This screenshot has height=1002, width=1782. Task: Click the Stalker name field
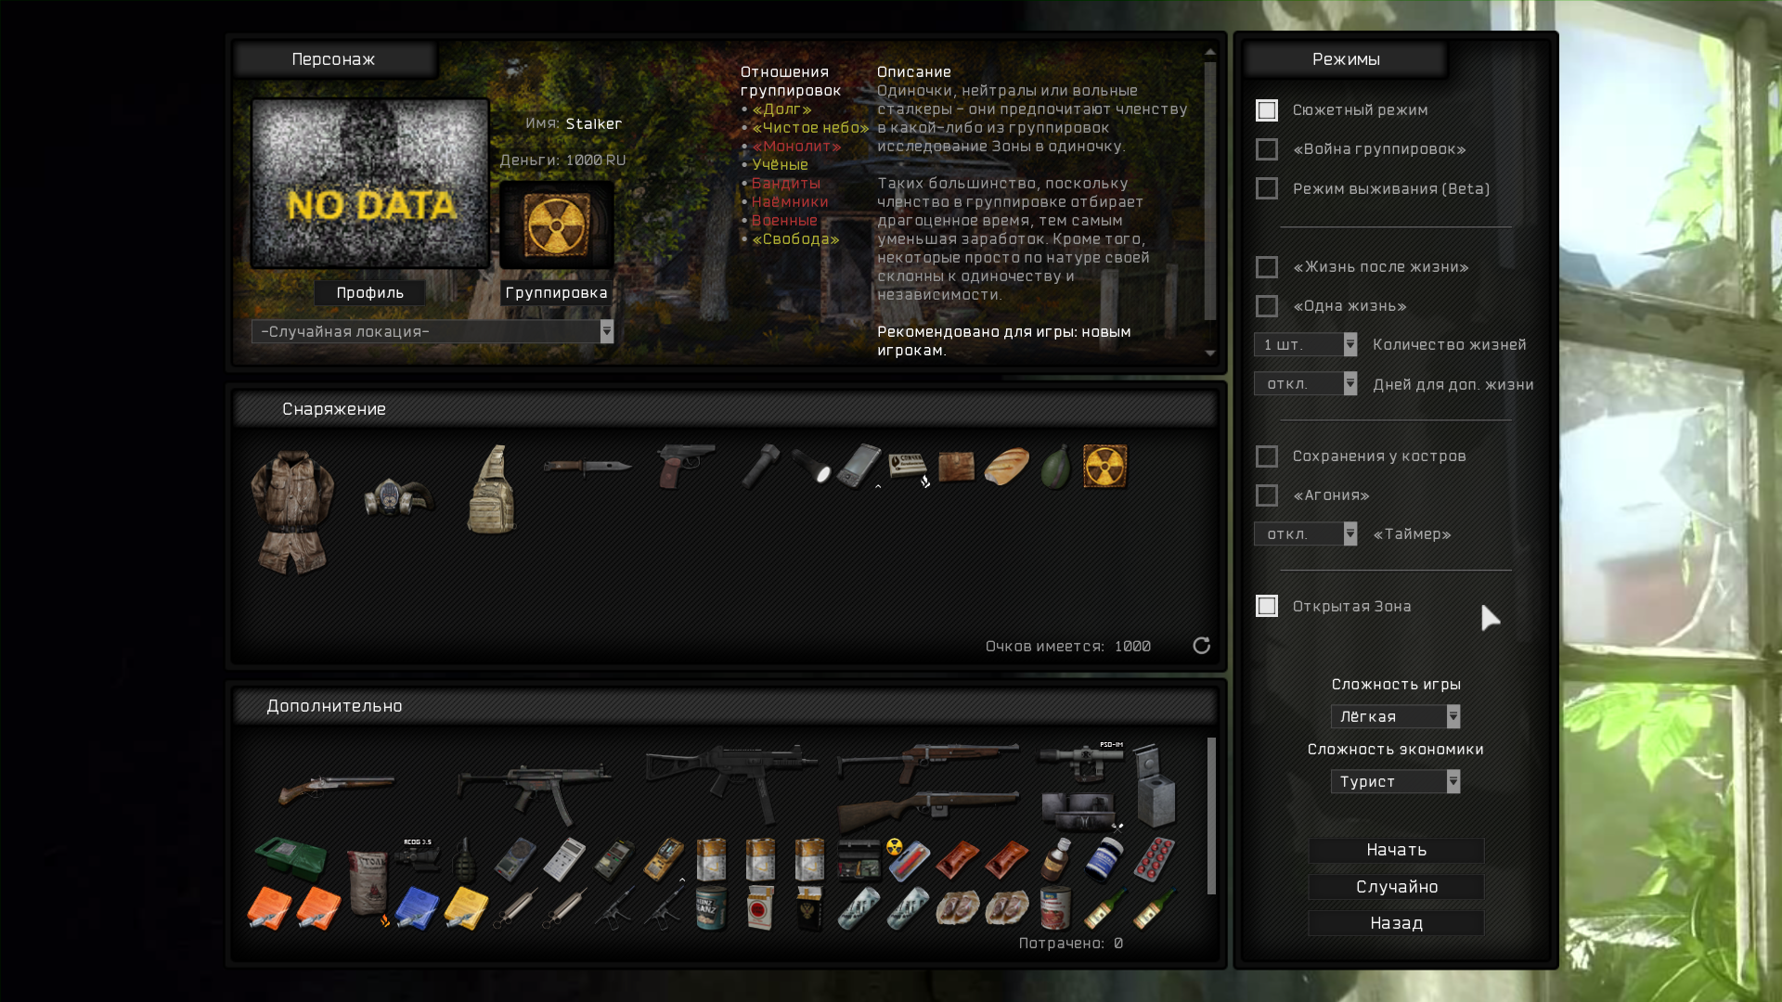coord(593,124)
